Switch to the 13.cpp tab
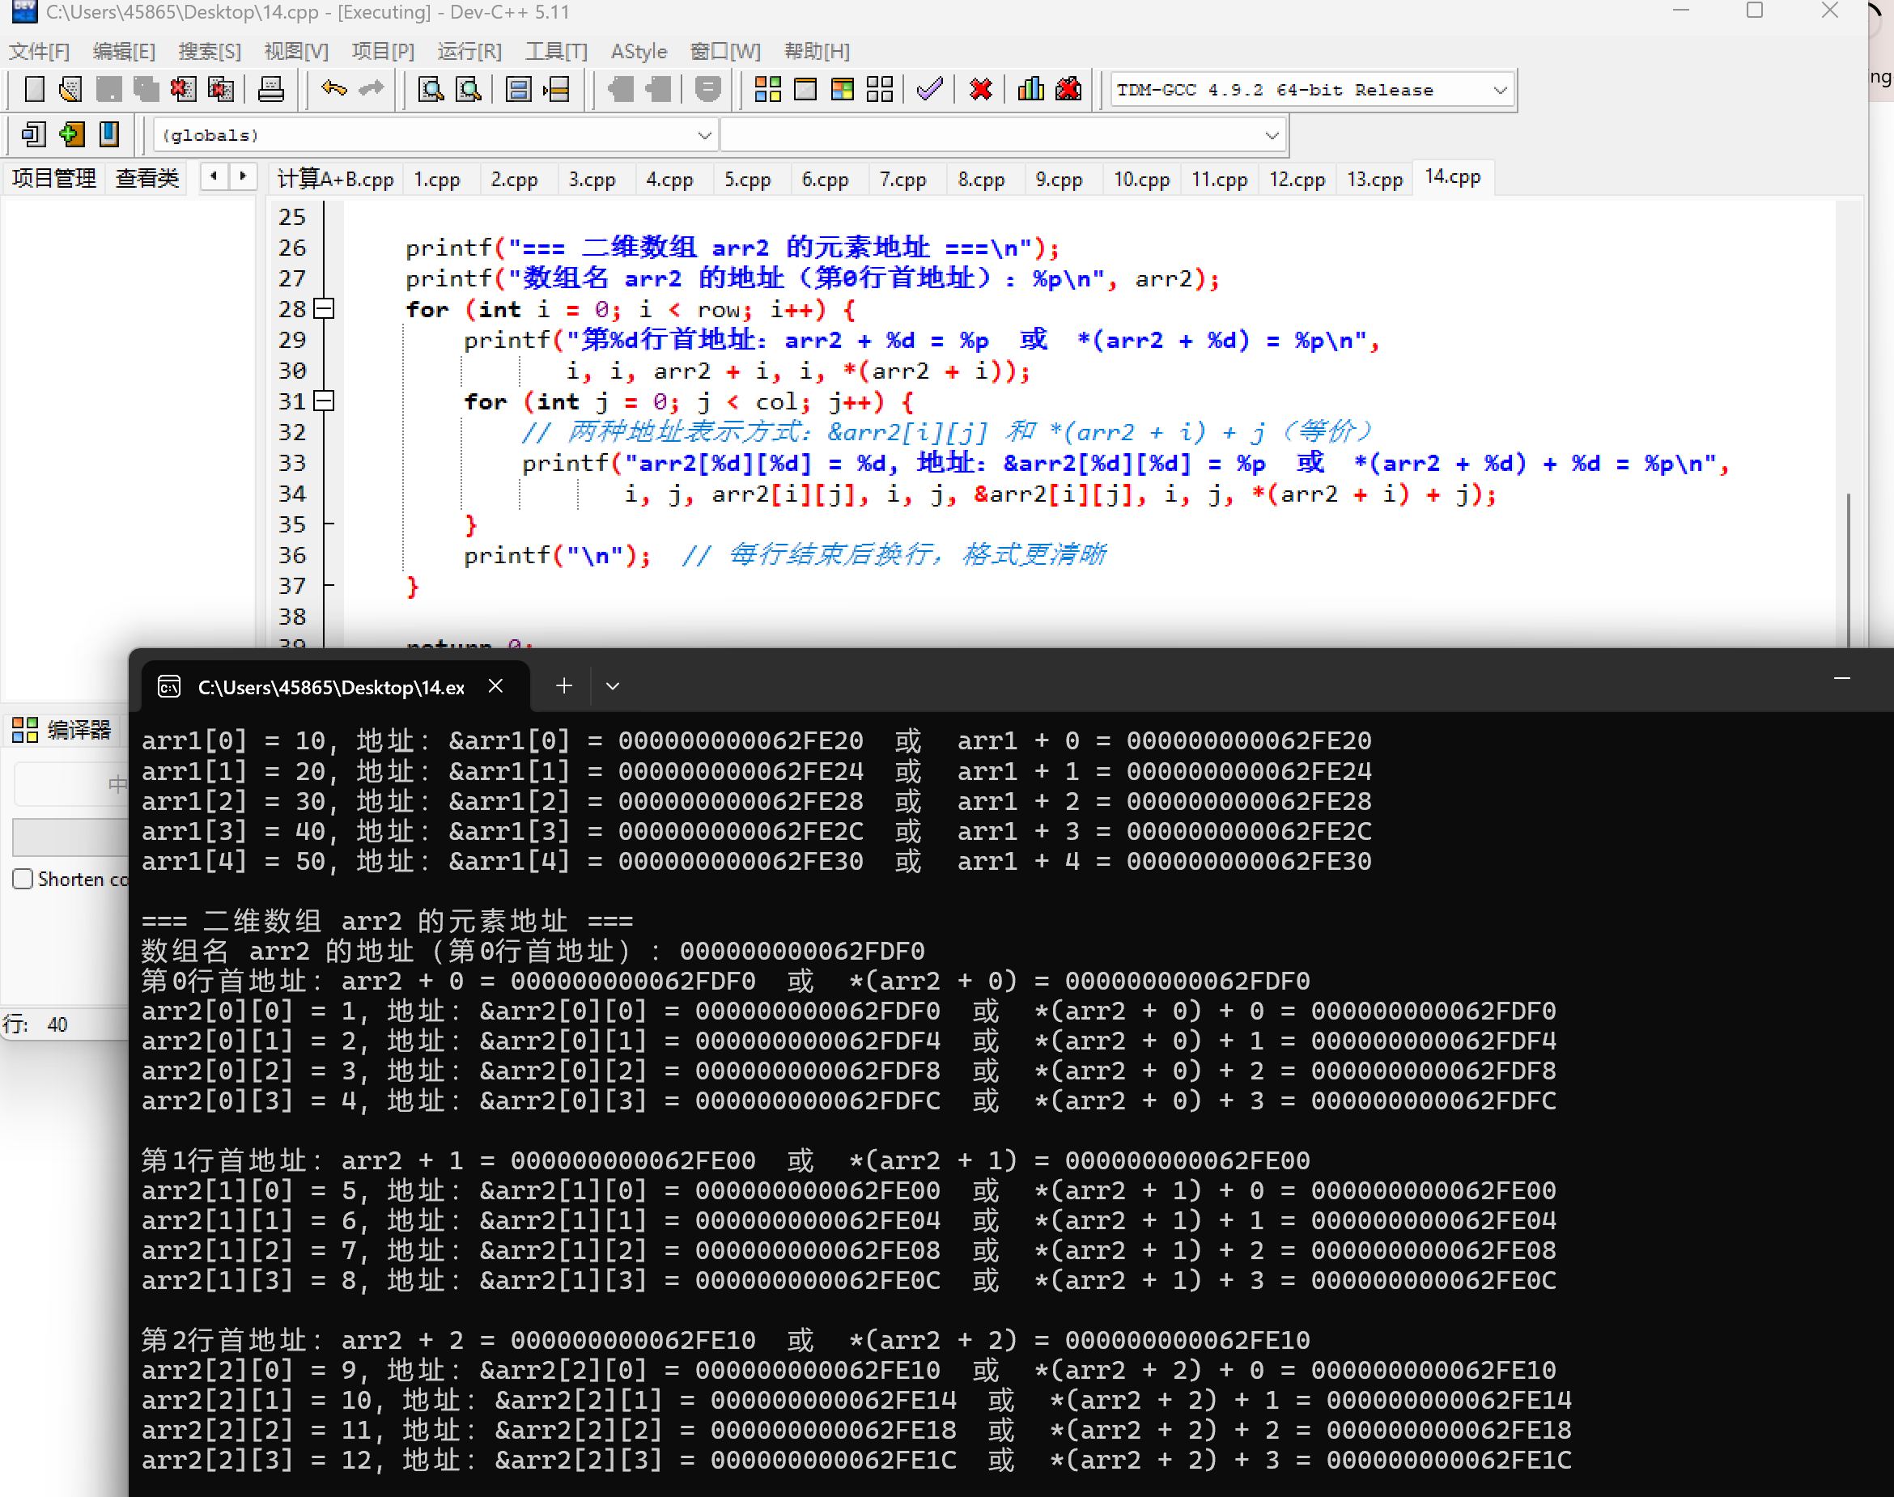Screen dimensions: 1894x1497 point(1374,179)
